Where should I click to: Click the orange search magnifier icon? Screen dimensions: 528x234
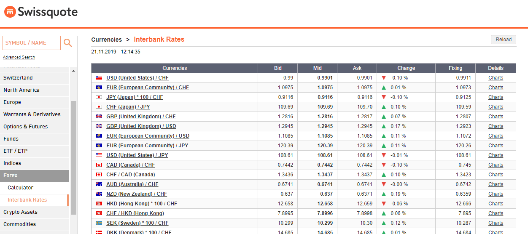tap(67, 43)
